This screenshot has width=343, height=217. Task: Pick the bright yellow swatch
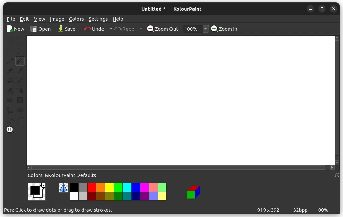pos(109,188)
